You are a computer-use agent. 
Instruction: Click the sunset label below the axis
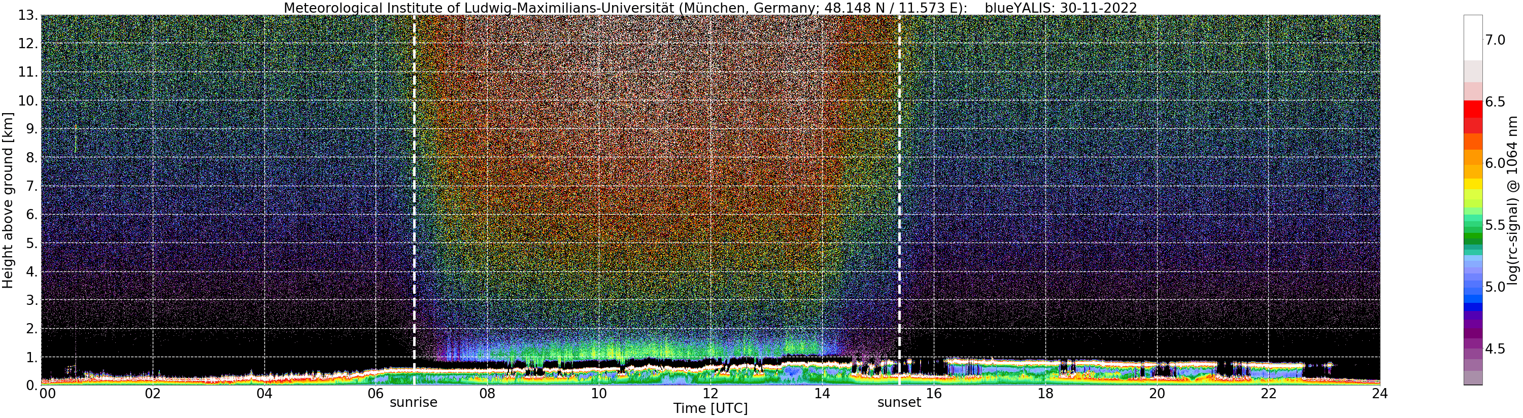pos(899,403)
